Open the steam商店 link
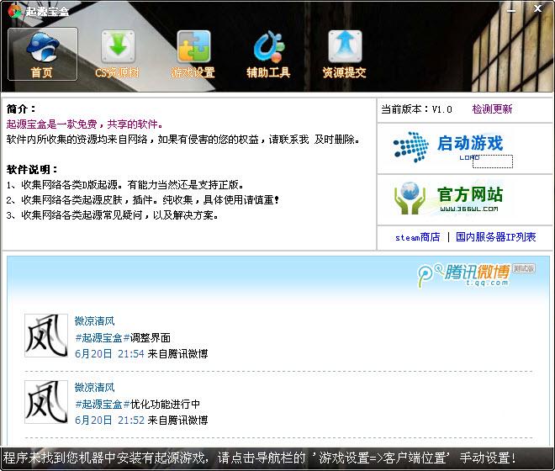Viewport: 555px width, 471px height. [x=417, y=237]
